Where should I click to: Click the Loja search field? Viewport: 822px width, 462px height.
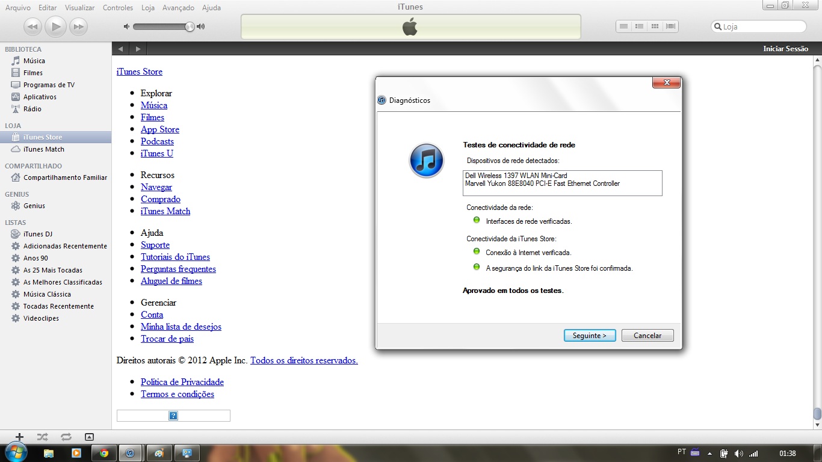[759, 26]
